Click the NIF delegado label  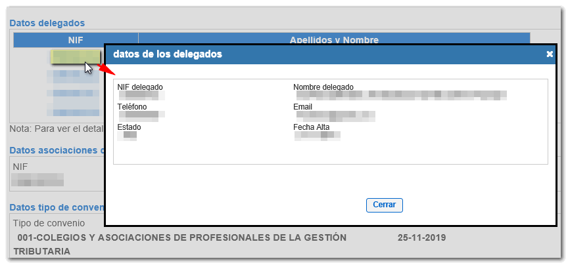click(x=140, y=87)
